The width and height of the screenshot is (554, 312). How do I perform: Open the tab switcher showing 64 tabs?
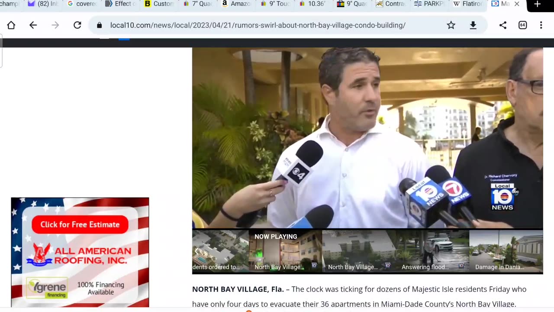[x=522, y=25]
